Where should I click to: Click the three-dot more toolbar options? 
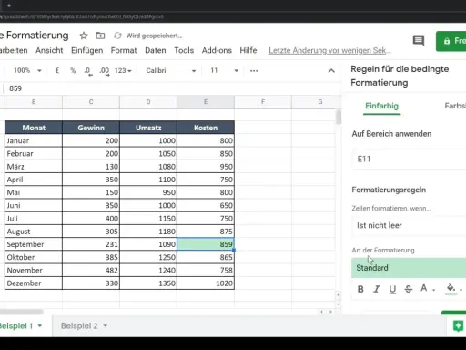click(x=254, y=71)
